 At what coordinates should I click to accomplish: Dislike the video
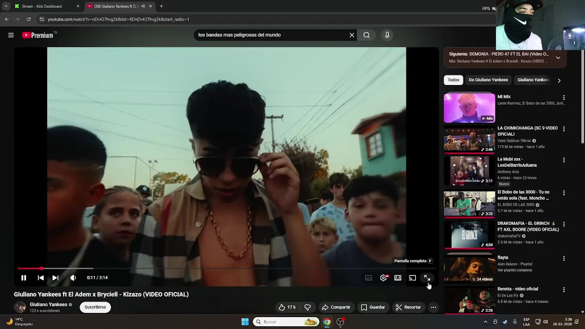coord(308,307)
